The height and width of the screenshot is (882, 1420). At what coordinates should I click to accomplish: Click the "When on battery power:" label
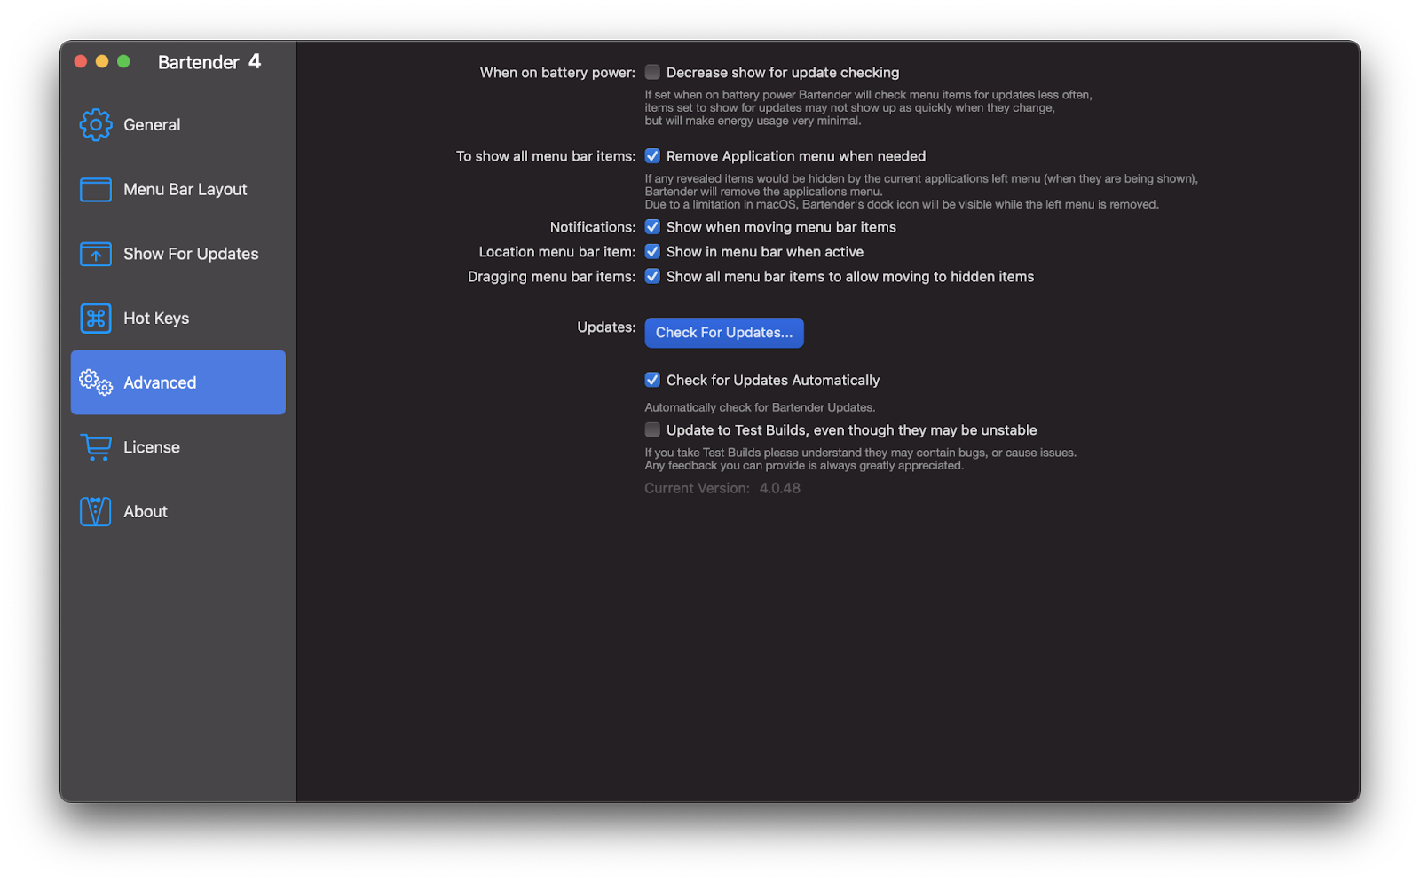click(x=557, y=73)
